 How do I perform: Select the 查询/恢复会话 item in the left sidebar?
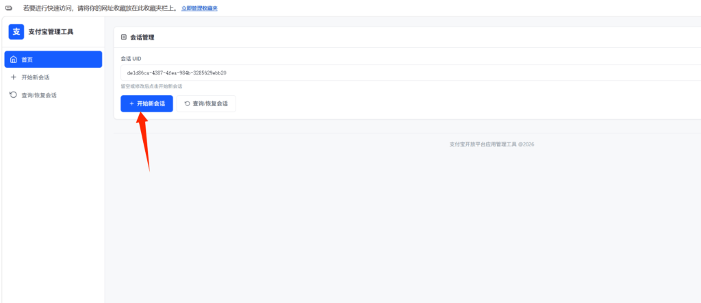click(x=53, y=95)
